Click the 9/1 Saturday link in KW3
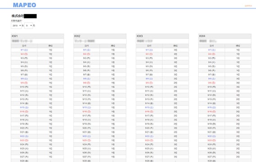 pyautogui.click(x=149, y=50)
